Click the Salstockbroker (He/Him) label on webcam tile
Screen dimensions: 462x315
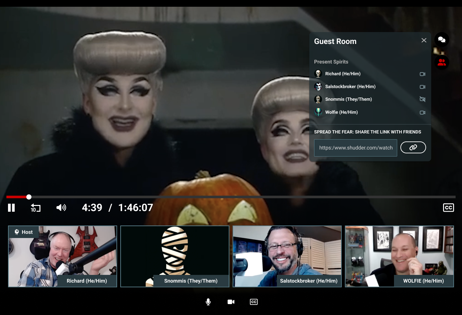(309, 281)
